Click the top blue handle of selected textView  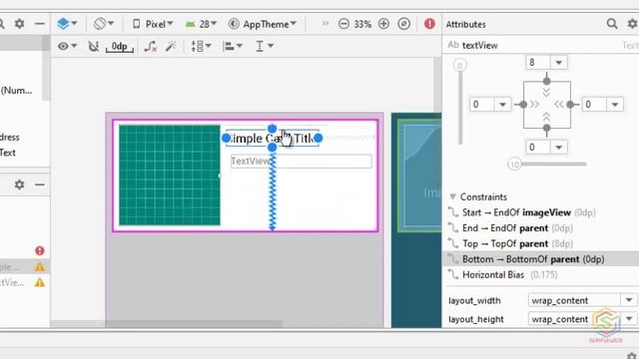273,129
